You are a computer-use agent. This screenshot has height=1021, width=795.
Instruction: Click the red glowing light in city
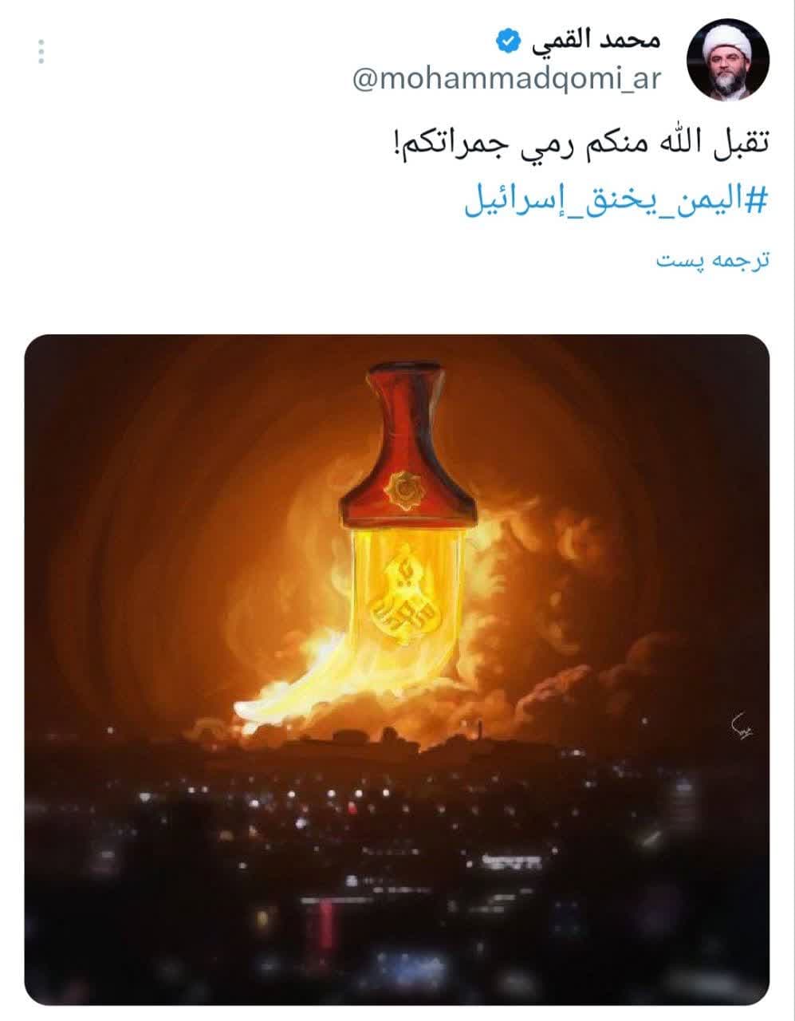tap(326, 924)
